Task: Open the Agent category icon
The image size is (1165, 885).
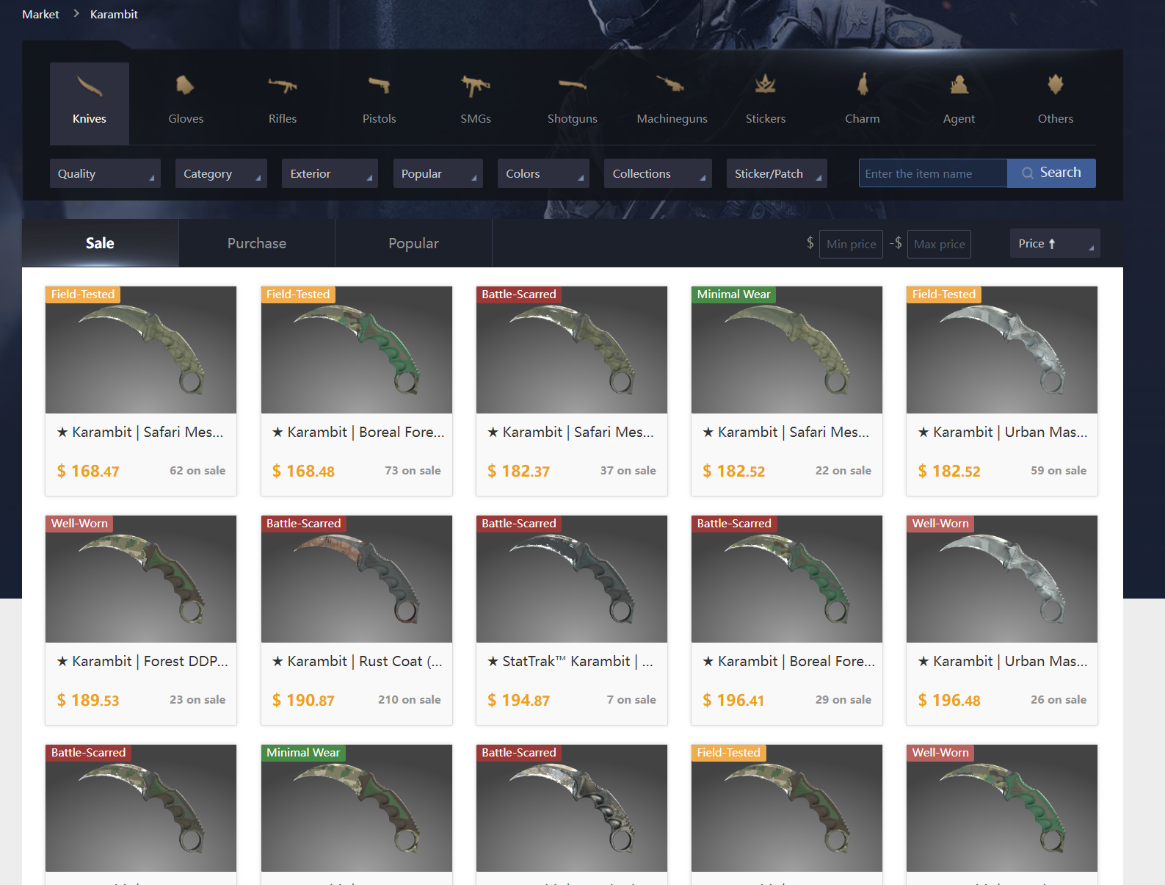Action: point(959,84)
